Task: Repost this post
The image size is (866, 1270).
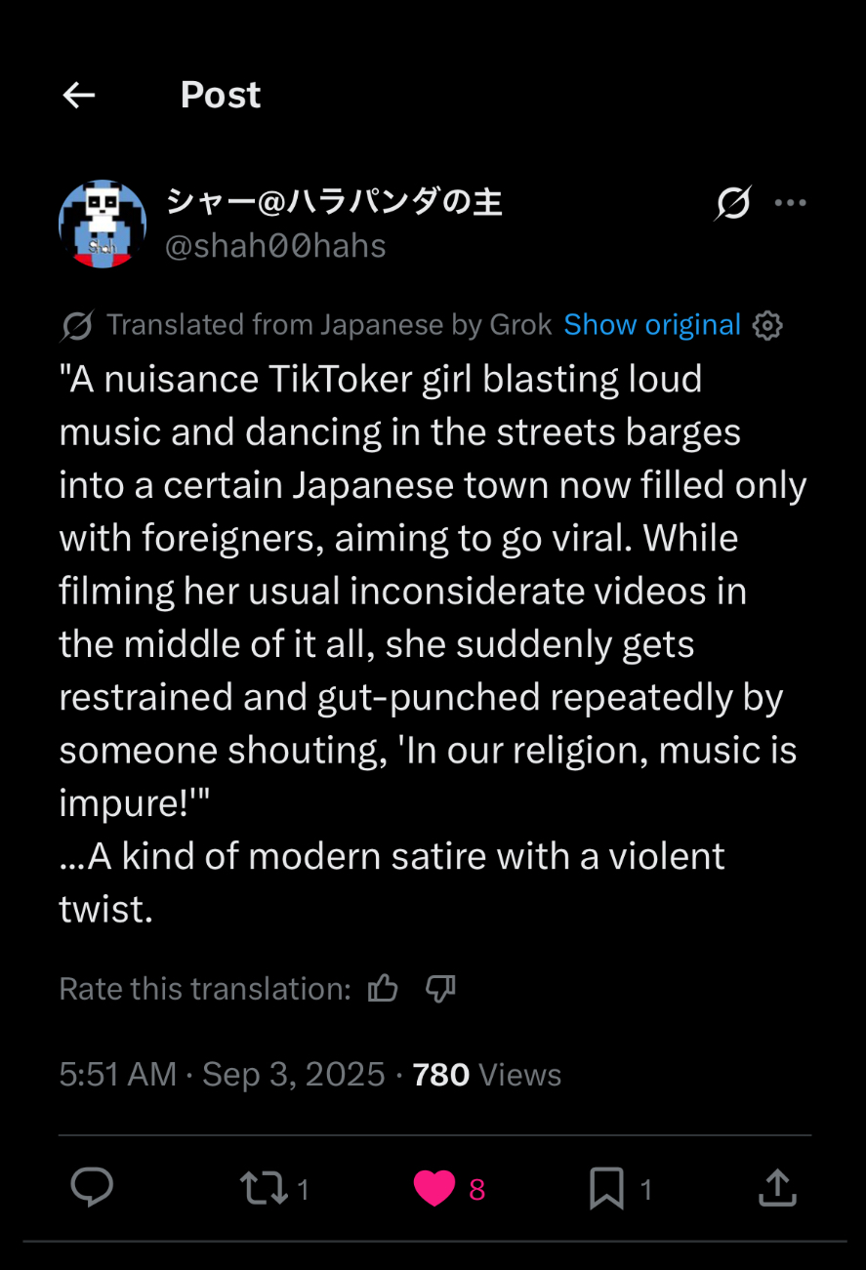Action: tap(264, 1188)
